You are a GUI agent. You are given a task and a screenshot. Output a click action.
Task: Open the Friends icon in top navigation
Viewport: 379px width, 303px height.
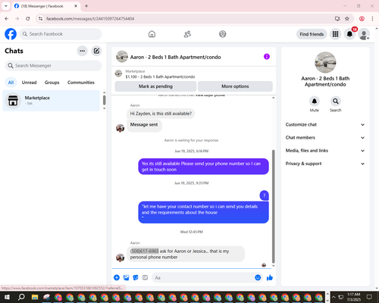tap(187, 34)
